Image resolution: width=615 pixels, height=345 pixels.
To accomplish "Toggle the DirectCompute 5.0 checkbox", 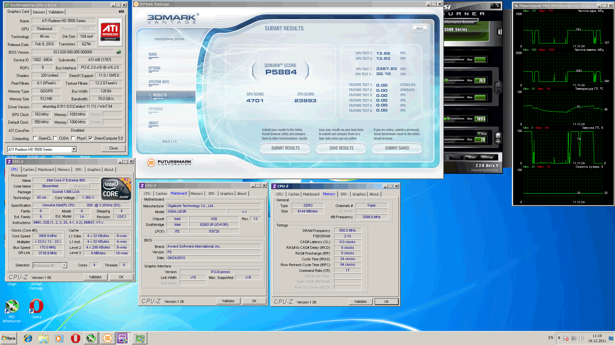I will pyautogui.click(x=91, y=138).
